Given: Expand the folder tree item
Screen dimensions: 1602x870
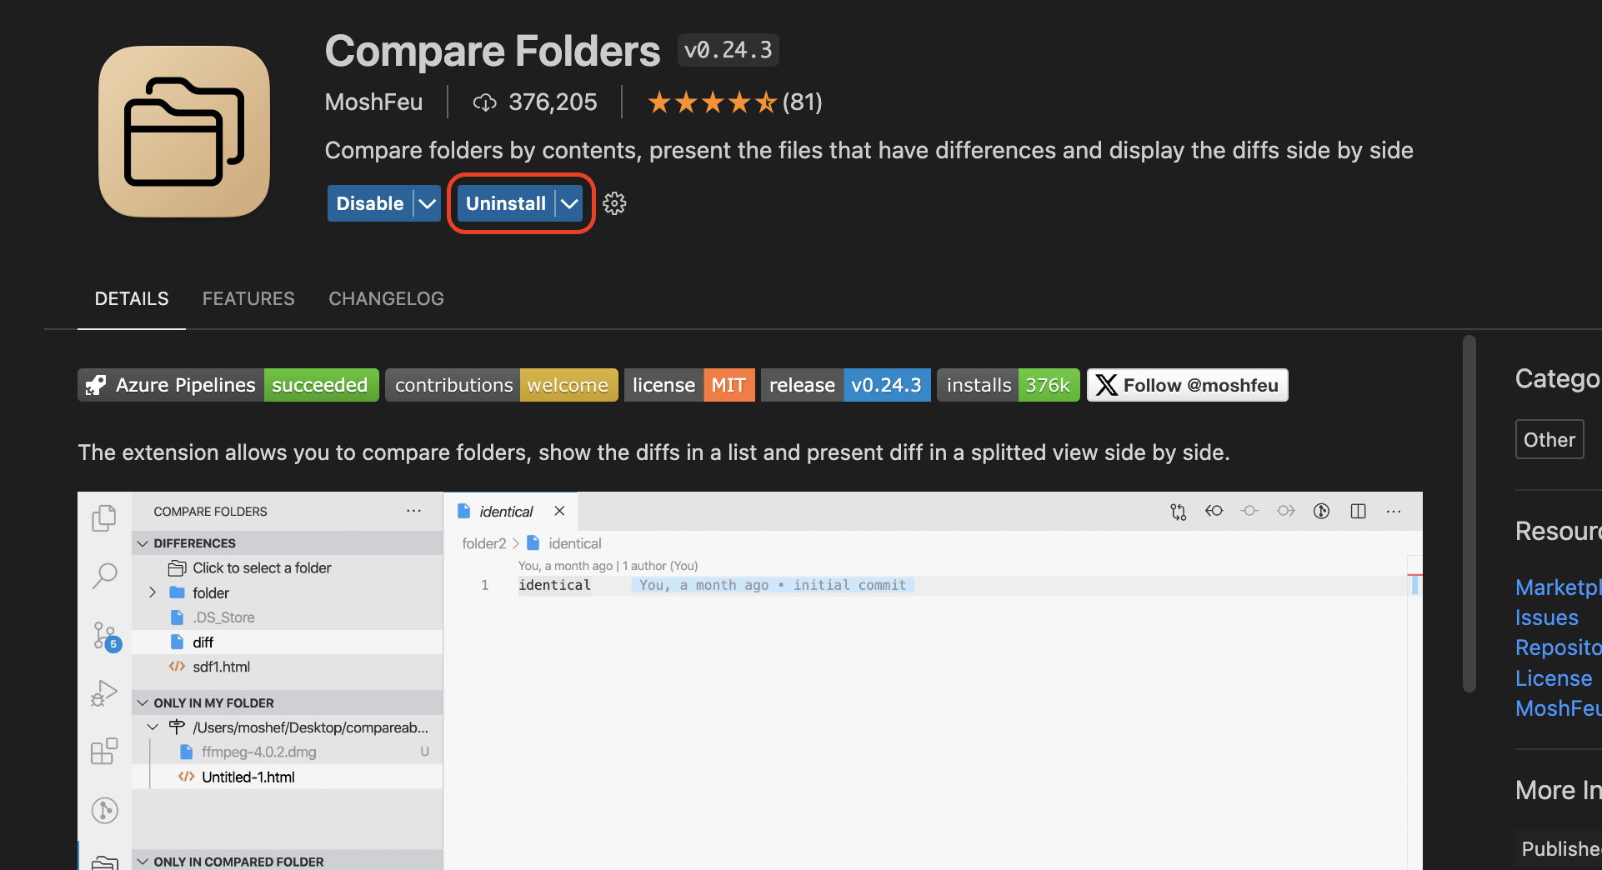Looking at the screenshot, I should pyautogui.click(x=153, y=592).
